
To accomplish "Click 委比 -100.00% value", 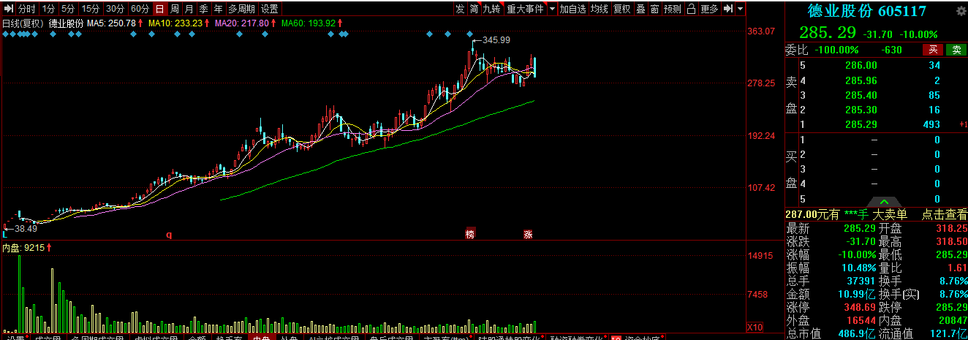I will click(x=836, y=50).
